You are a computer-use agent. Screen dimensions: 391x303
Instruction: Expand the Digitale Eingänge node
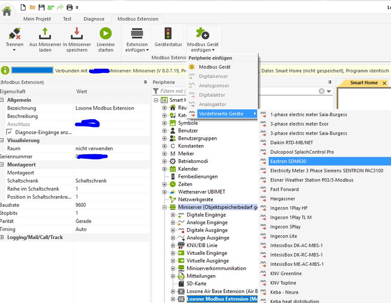tap(173, 215)
